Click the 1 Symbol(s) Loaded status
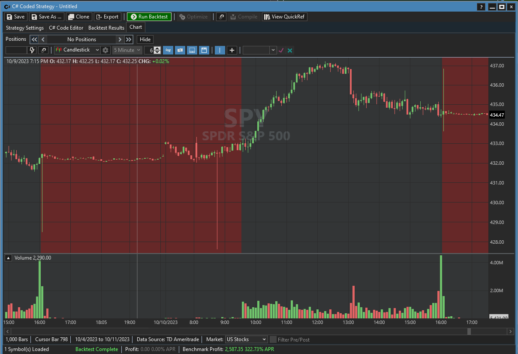 [27, 349]
